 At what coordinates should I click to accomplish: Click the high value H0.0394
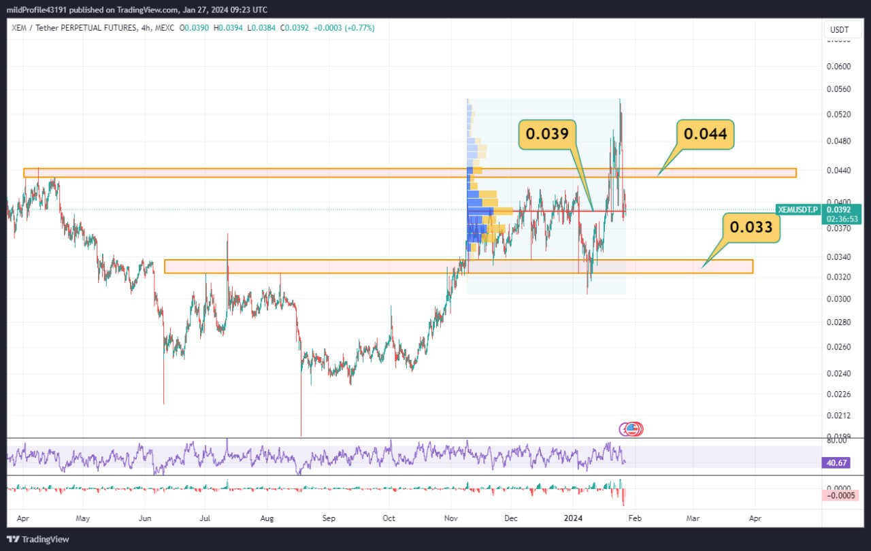[x=229, y=28]
